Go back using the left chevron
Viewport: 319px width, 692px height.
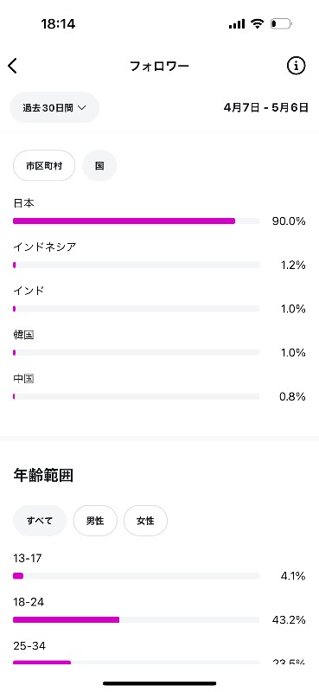click(12, 66)
